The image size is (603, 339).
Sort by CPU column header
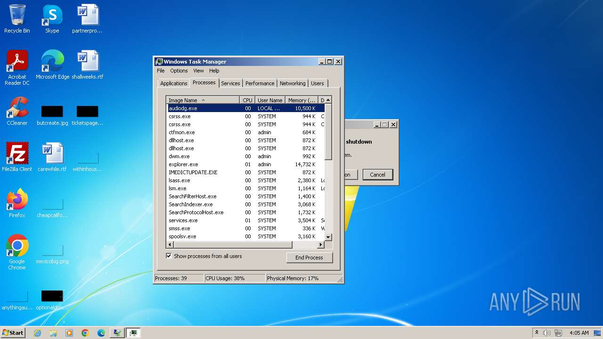pos(247,100)
